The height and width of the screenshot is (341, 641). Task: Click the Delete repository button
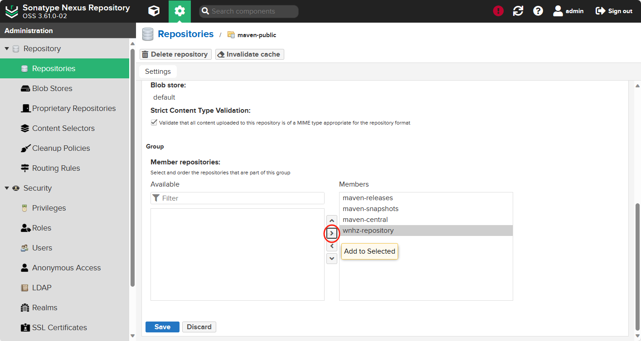(x=175, y=54)
